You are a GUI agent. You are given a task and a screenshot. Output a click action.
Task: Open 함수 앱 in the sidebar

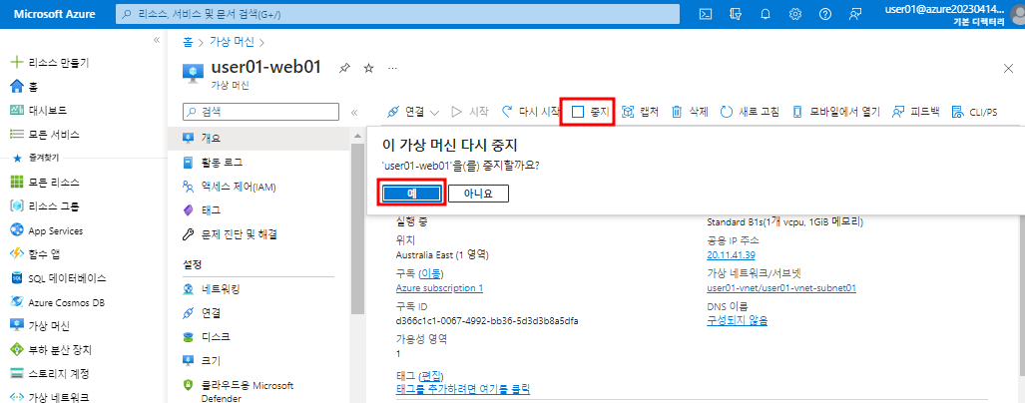pos(35,253)
